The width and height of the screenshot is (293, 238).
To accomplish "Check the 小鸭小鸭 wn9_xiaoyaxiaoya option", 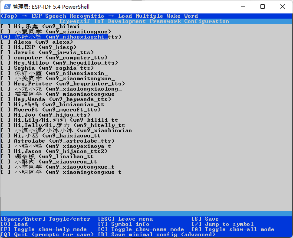I will (x=5, y=147).
